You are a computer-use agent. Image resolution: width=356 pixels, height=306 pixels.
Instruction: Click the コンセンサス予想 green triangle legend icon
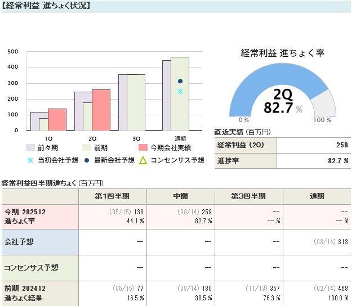coord(143,160)
